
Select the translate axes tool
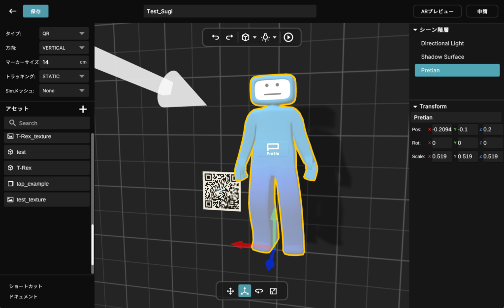245,291
